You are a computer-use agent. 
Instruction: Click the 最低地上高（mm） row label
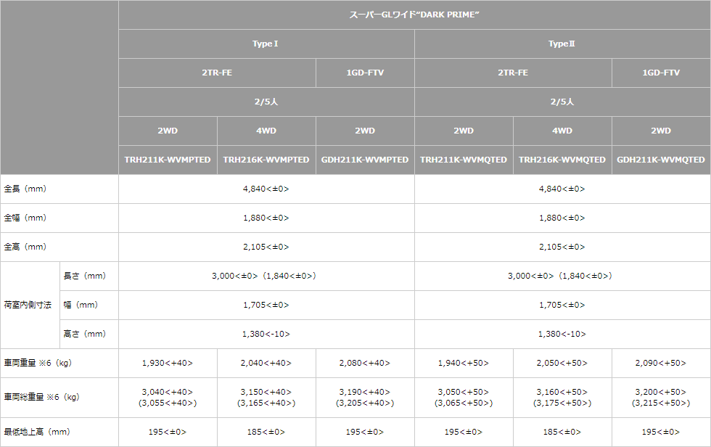click(59, 432)
